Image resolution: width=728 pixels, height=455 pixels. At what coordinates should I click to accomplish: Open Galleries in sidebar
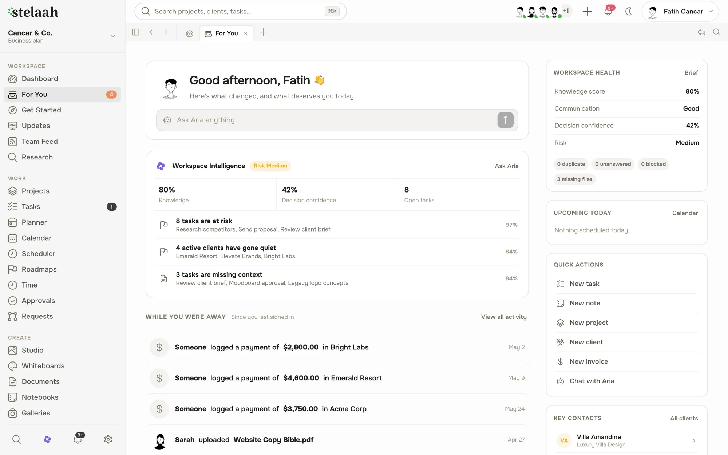click(62, 413)
